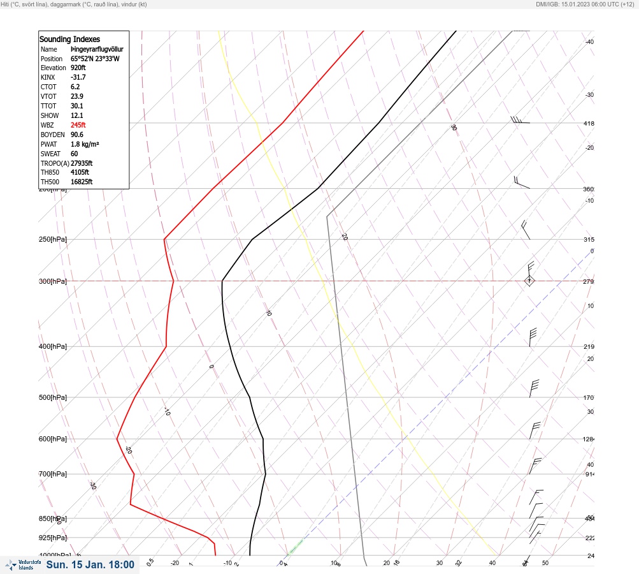
Task: Click the 0.5 mixing ratio label at bottom
Action: click(x=150, y=562)
